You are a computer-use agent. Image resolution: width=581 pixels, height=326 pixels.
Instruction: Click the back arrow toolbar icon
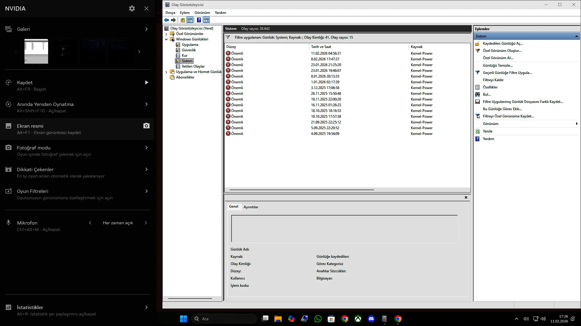pyautogui.click(x=166, y=20)
